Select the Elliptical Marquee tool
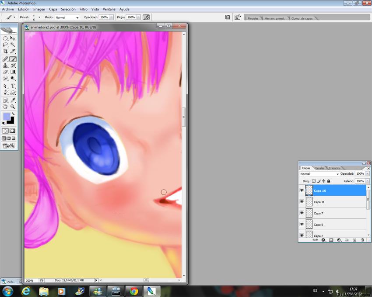This screenshot has height=297, width=372. pos(5,38)
